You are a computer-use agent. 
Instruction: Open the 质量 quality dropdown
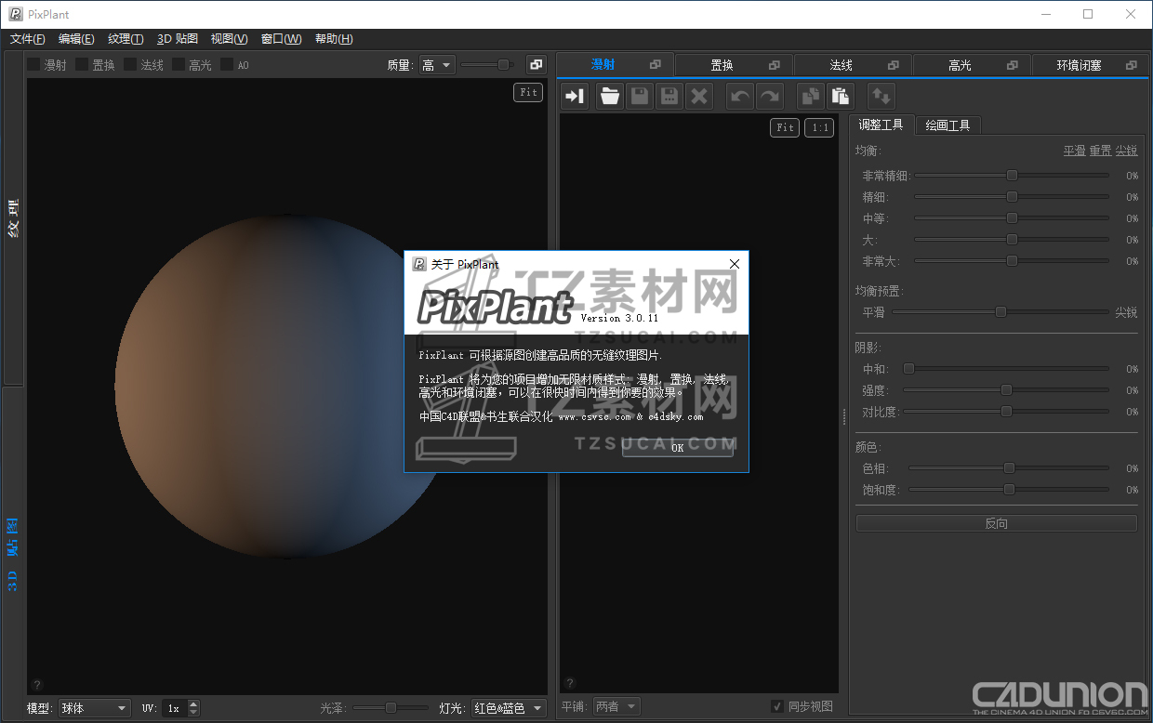436,65
